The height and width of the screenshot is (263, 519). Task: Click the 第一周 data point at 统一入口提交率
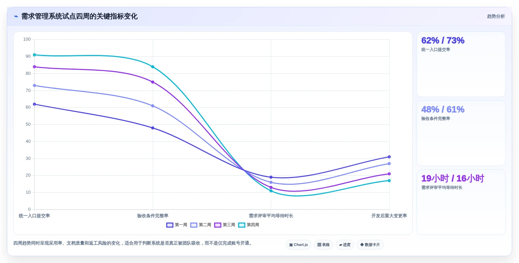34,104
